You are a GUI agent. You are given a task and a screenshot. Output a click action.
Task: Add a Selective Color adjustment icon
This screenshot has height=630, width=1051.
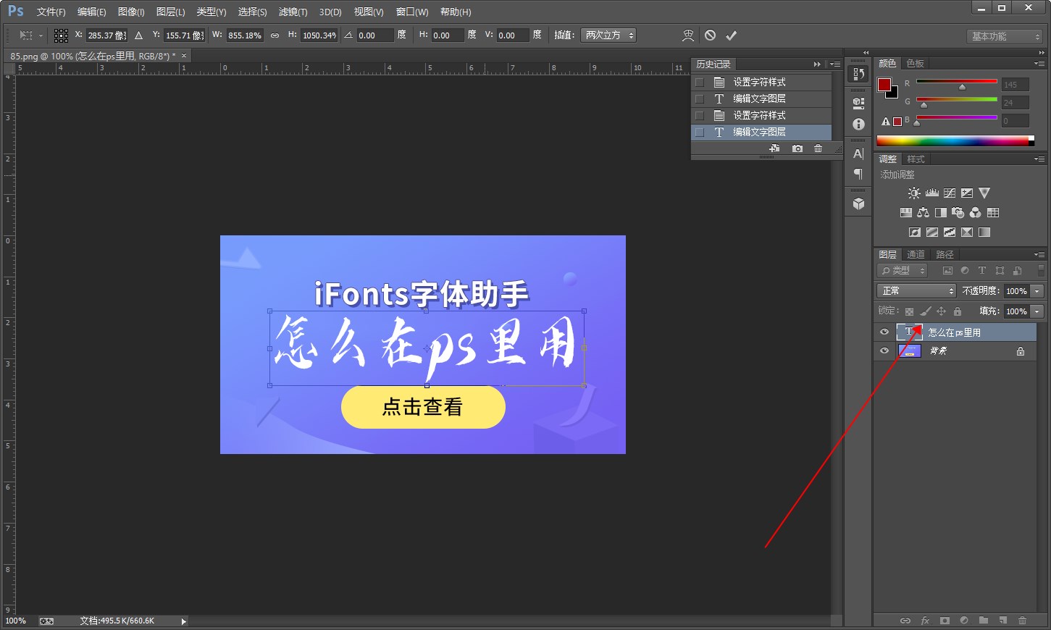967,232
